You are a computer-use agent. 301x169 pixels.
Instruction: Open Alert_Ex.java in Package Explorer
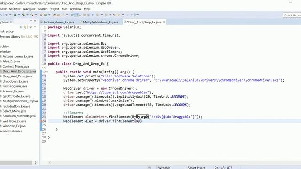(x=11, y=61)
